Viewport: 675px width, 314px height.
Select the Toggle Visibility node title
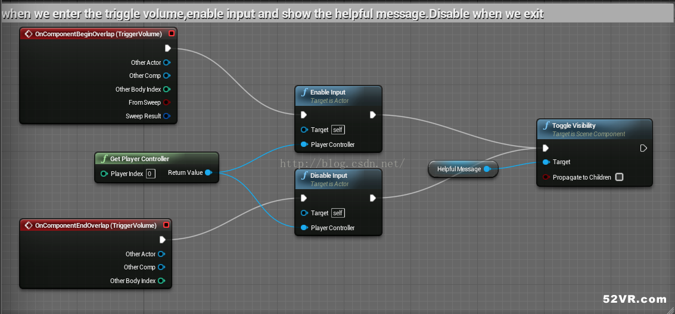[x=574, y=125]
